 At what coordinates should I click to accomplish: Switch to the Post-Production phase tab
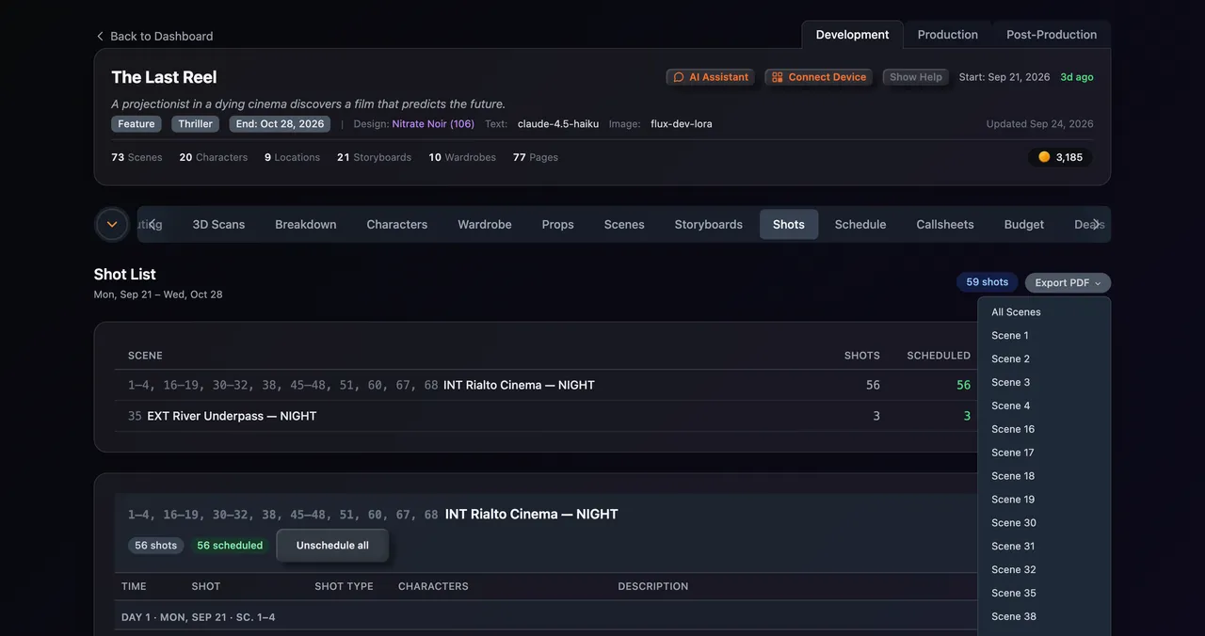pos(1052,35)
